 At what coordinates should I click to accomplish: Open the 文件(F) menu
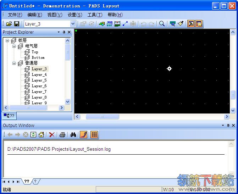tap(15, 15)
